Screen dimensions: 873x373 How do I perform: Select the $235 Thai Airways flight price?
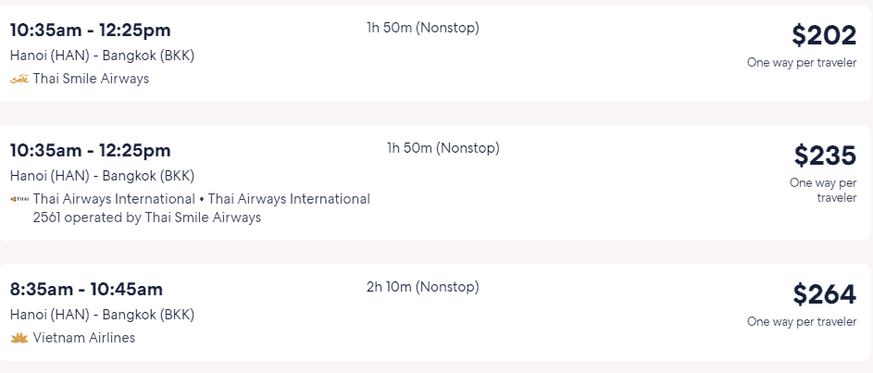[825, 155]
